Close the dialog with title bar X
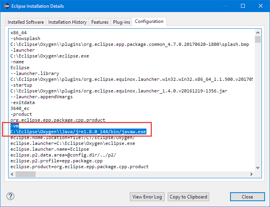 click(261, 6)
